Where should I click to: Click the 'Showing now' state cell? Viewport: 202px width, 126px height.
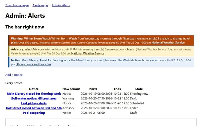[x=139, y=94]
